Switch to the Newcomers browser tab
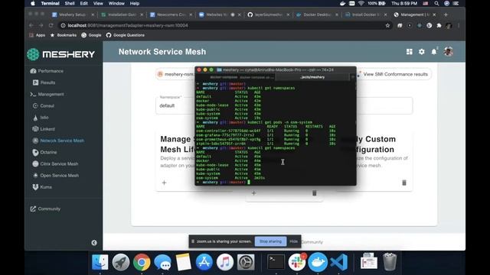Screen dimensions: 490x275 click(171, 15)
